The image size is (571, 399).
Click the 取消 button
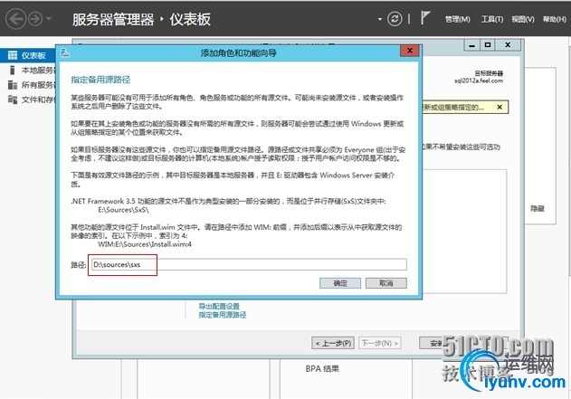pos(386,283)
